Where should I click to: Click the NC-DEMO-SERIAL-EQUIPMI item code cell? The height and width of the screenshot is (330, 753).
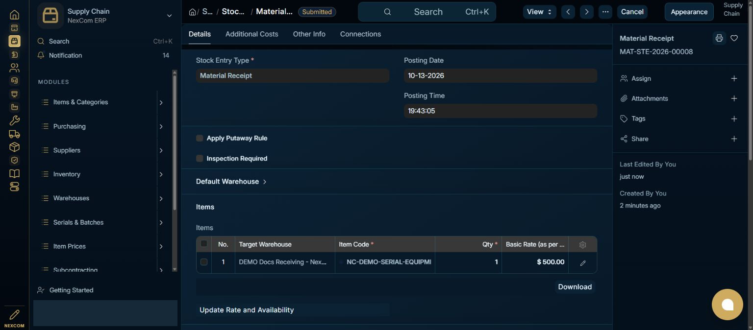pos(385,262)
